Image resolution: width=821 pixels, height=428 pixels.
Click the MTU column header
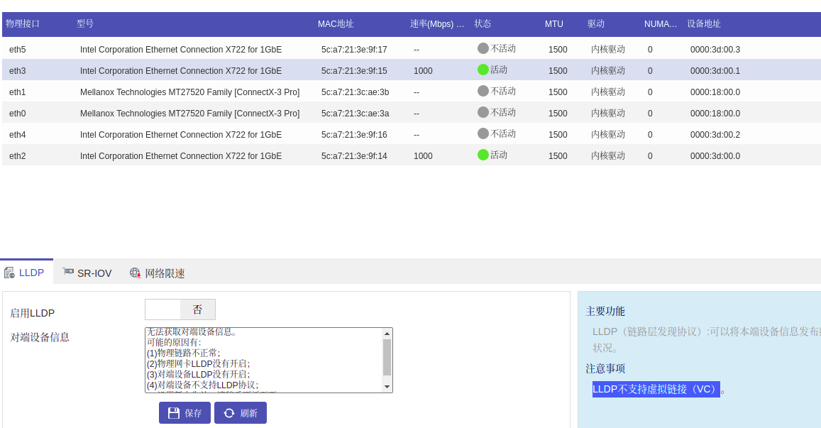click(554, 24)
